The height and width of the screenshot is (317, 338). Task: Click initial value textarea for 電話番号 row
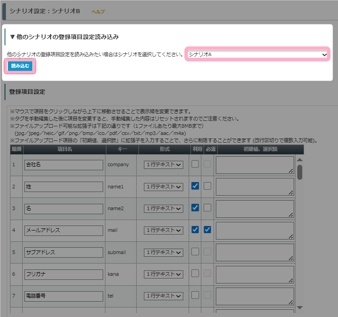tap(255, 296)
